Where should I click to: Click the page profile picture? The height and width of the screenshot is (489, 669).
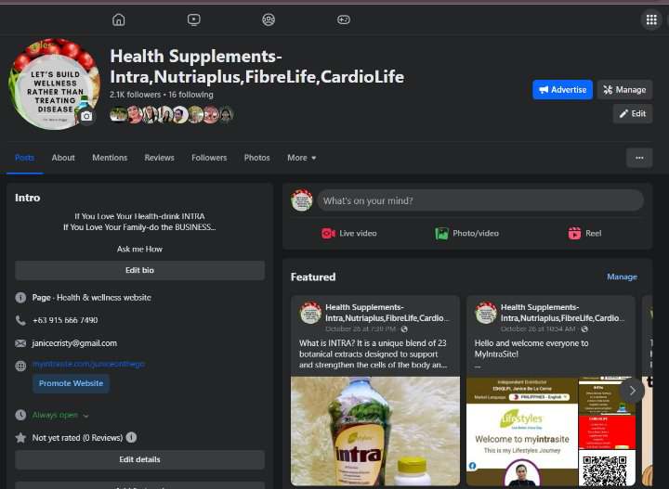[x=54, y=84]
